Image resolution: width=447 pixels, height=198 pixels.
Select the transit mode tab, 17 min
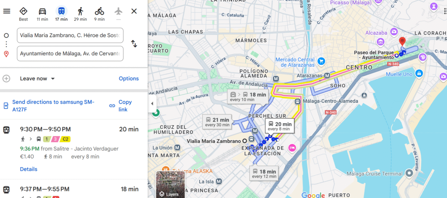pos(61,14)
